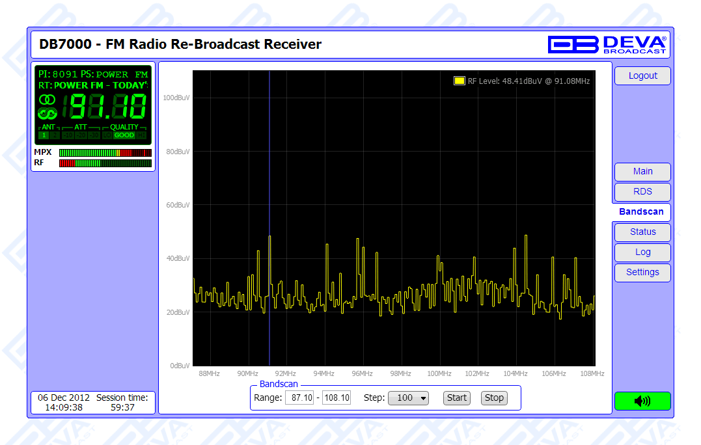Open the Step dropdown list

coord(408,398)
